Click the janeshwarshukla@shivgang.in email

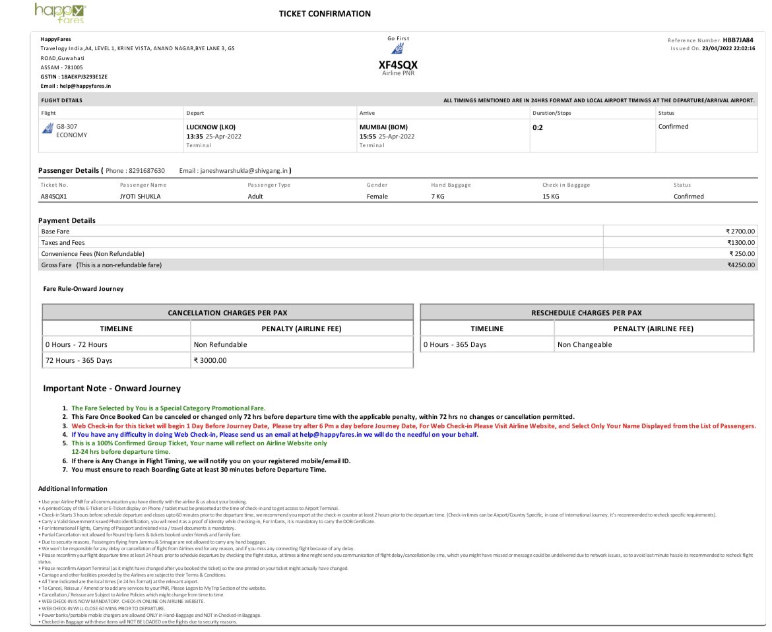click(243, 171)
